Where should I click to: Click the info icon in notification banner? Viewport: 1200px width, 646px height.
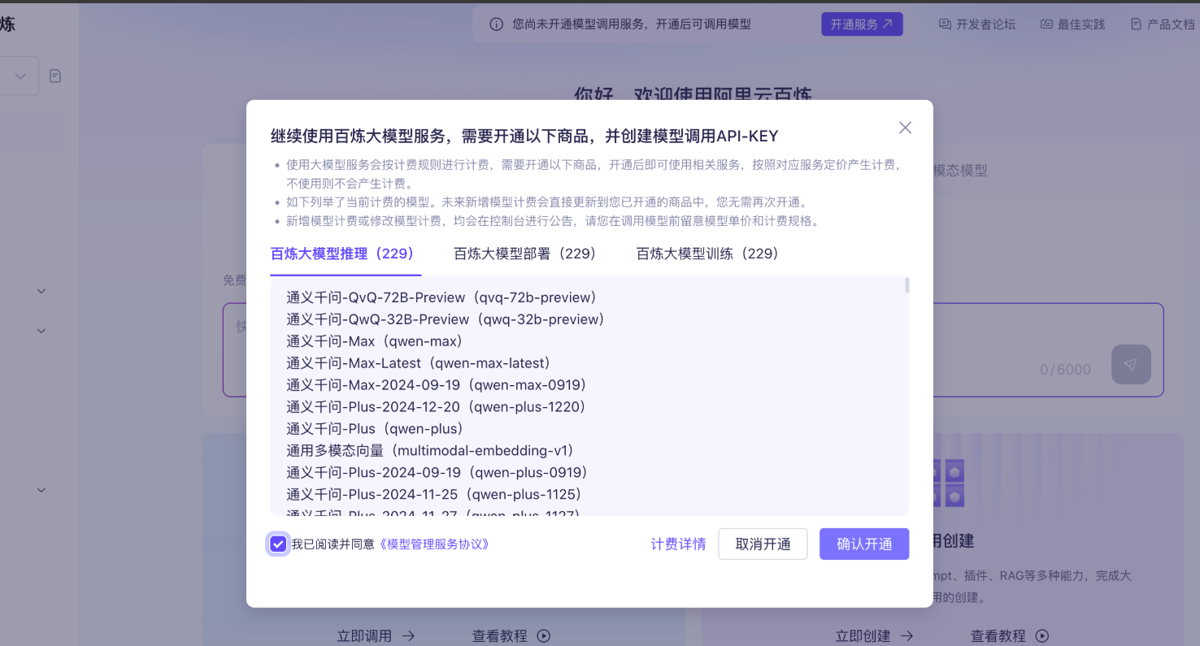(x=496, y=24)
